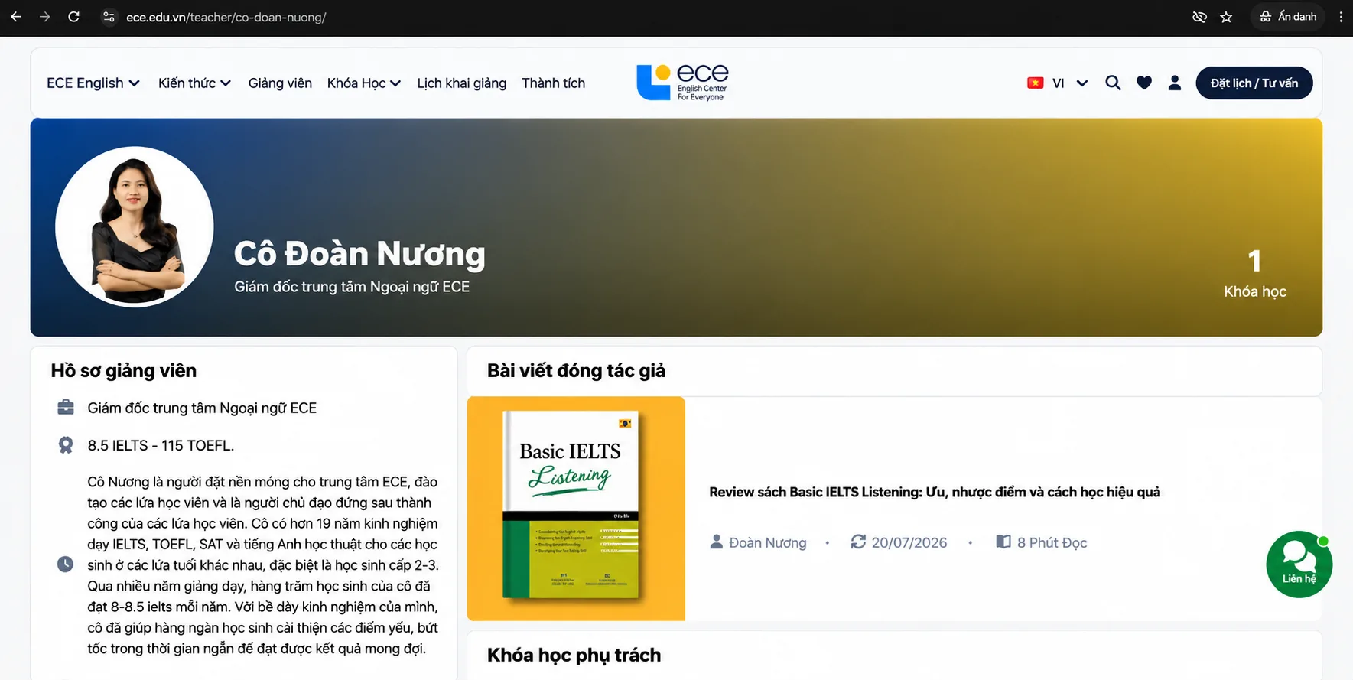Click the book icon beside 8 Phút Đọc
Viewport: 1353px width, 680px height.
[1003, 542]
